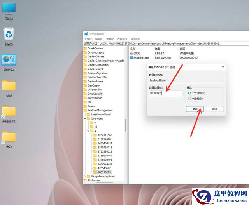This screenshot has width=249, height=205.
Task: Click the FeatureManagement folder icon
Action: pyautogui.click(x=85, y=110)
